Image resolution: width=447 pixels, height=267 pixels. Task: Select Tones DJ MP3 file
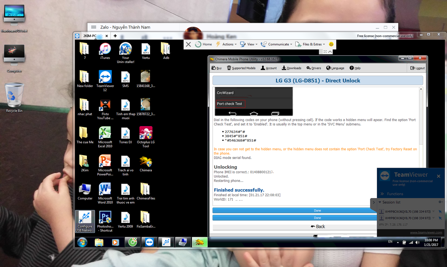pyautogui.click(x=125, y=135)
